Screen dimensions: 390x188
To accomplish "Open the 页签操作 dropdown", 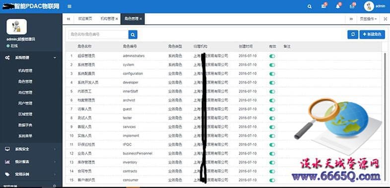I will pos(368,19).
